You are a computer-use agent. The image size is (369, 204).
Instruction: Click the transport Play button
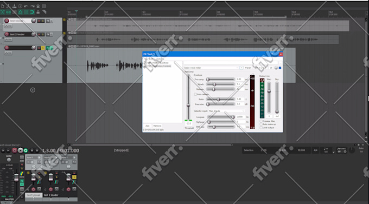pos(21,150)
